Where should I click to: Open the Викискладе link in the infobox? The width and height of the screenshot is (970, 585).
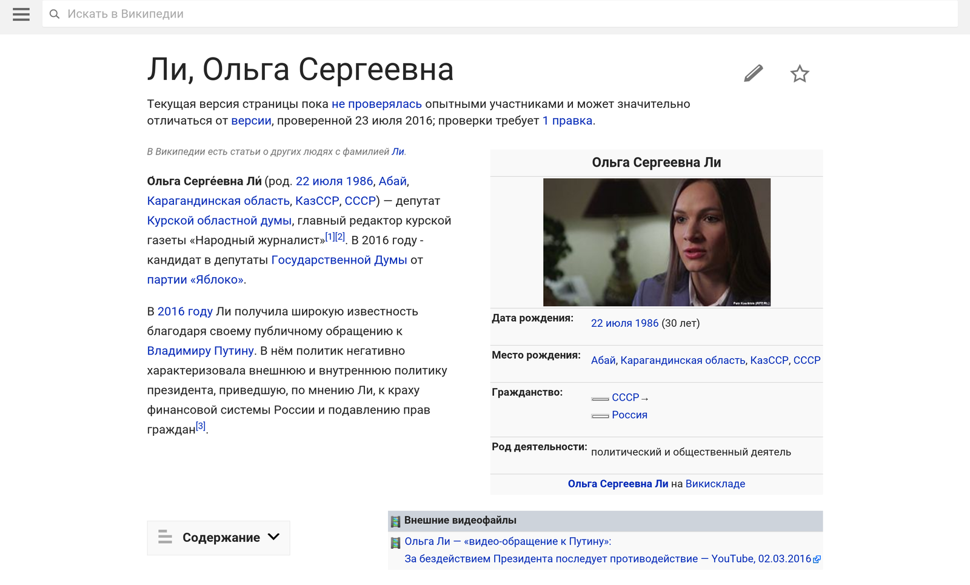pyautogui.click(x=715, y=484)
